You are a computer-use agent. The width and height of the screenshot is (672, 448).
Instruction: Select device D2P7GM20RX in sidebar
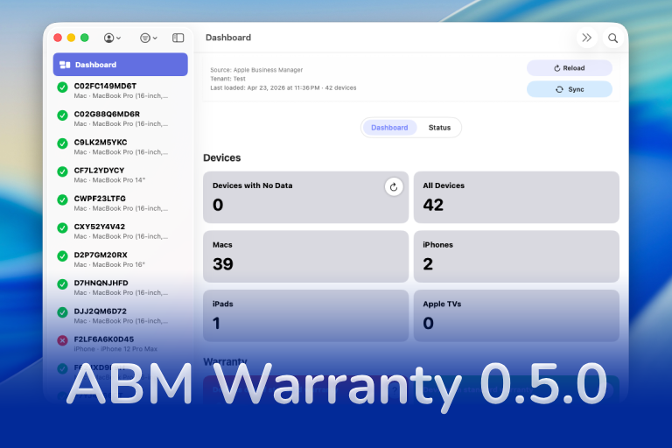click(121, 259)
